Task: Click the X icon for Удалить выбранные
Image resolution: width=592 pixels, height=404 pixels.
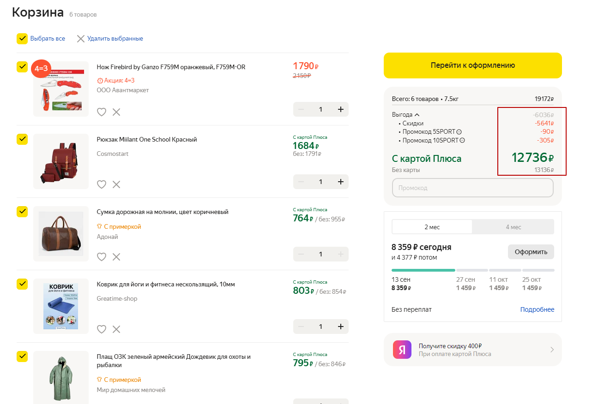Action: point(80,39)
